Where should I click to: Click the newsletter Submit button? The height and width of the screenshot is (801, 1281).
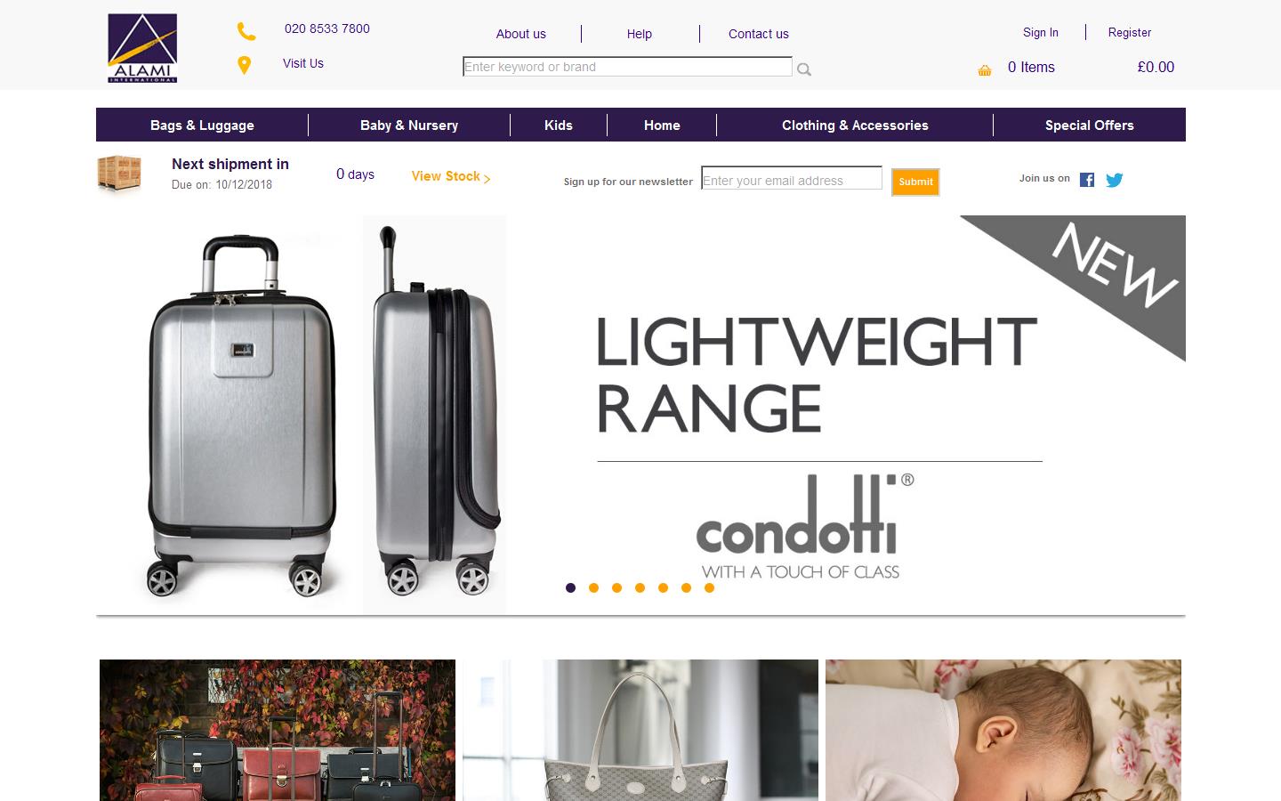pyautogui.click(x=915, y=182)
